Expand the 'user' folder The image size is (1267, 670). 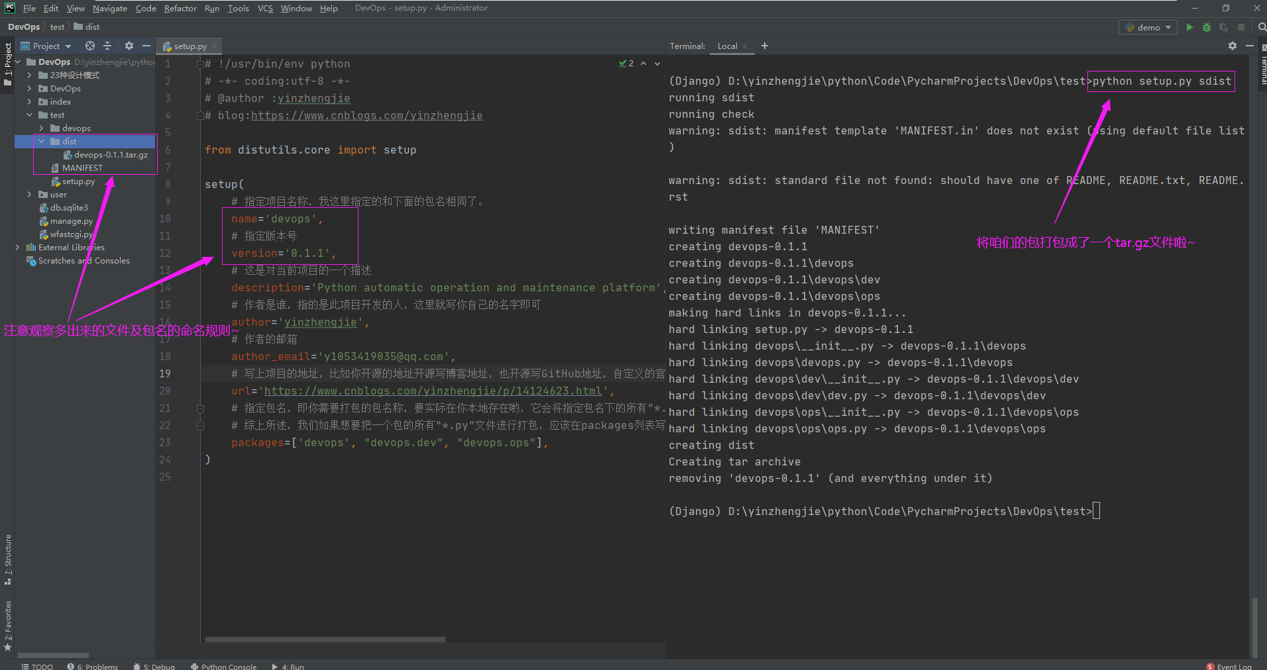pos(28,194)
